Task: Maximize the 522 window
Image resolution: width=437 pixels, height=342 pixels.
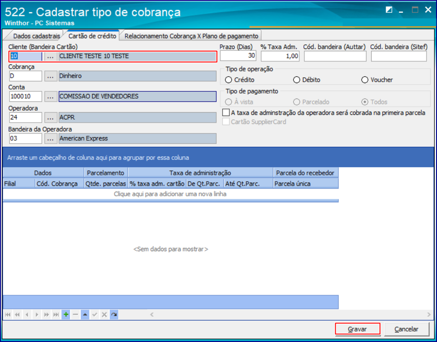Action: (415, 10)
